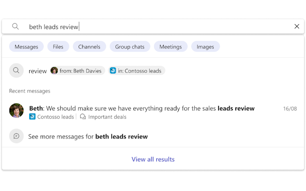Image resolution: width=306 pixels, height=191 pixels.
Task: Select the 'review' search suggestion text
Action: (x=38, y=71)
